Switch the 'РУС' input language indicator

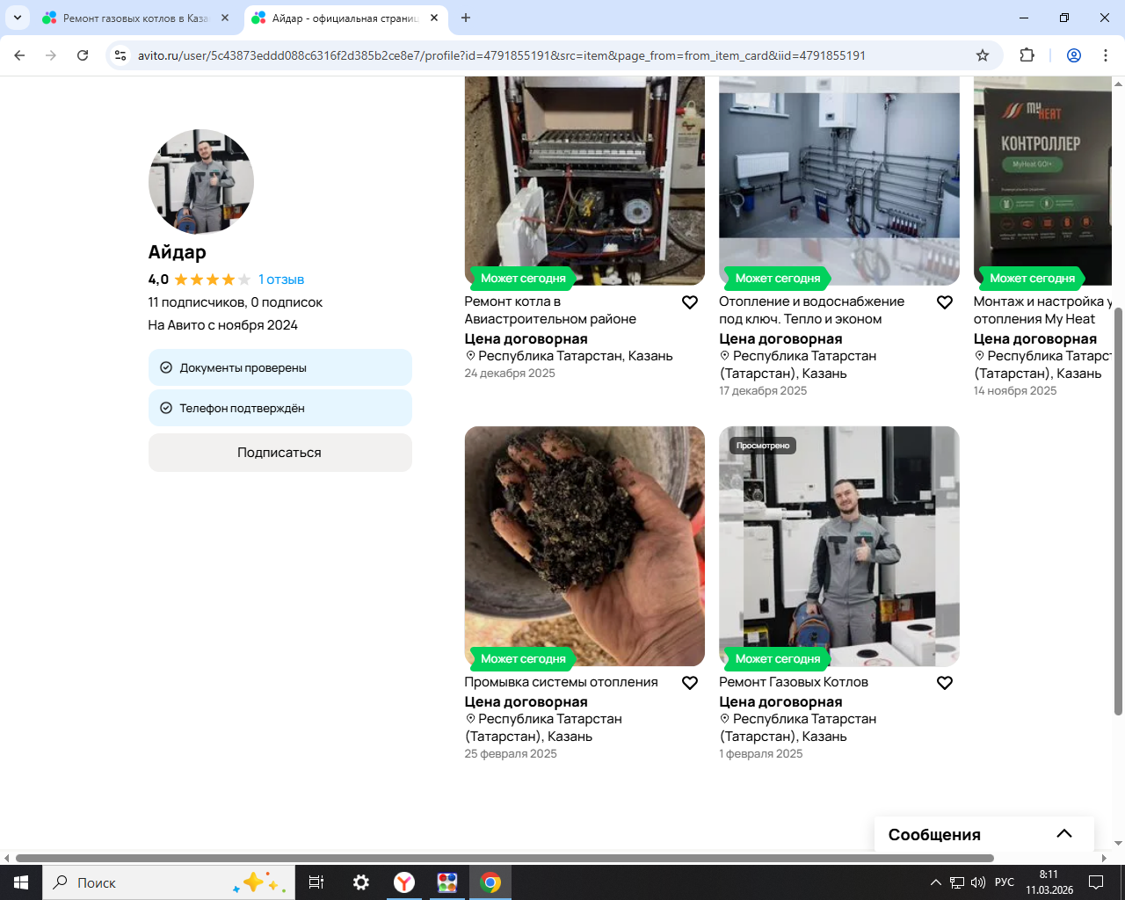(1005, 882)
